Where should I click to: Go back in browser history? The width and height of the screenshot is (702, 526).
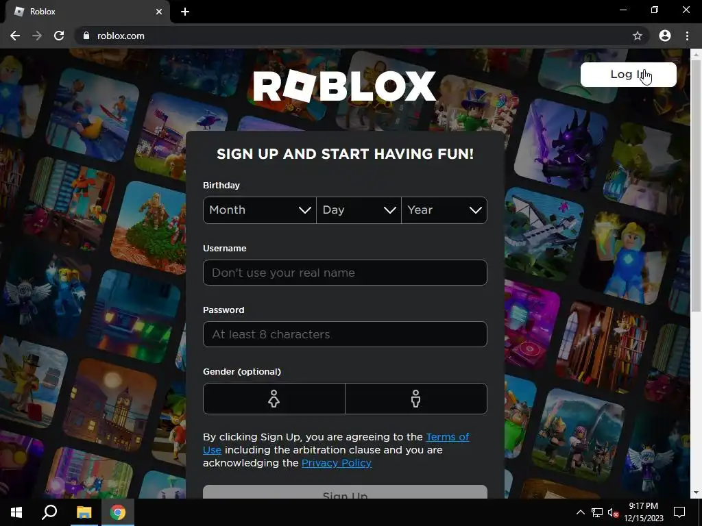coord(15,36)
